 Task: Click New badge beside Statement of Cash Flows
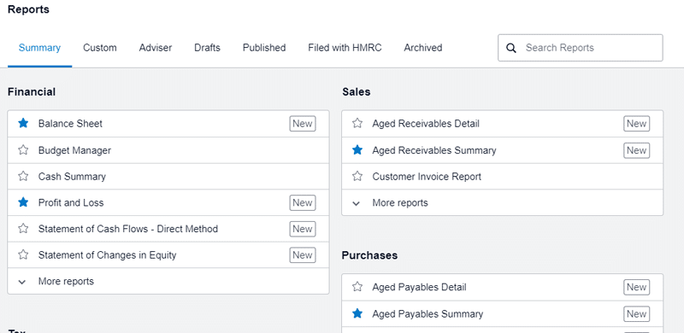pos(303,229)
